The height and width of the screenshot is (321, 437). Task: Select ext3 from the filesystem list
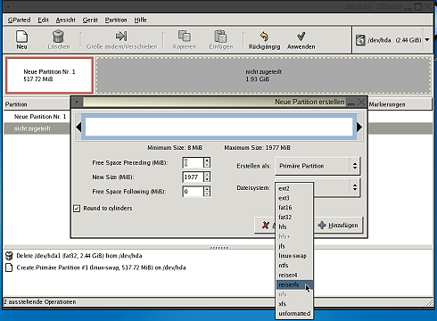tap(294, 198)
